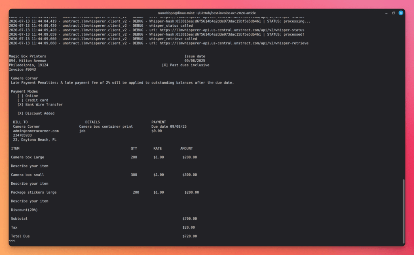Screen dimensions: 414x255
Task: Click the 'ITEM' column header
Action: pyautogui.click(x=15, y=149)
